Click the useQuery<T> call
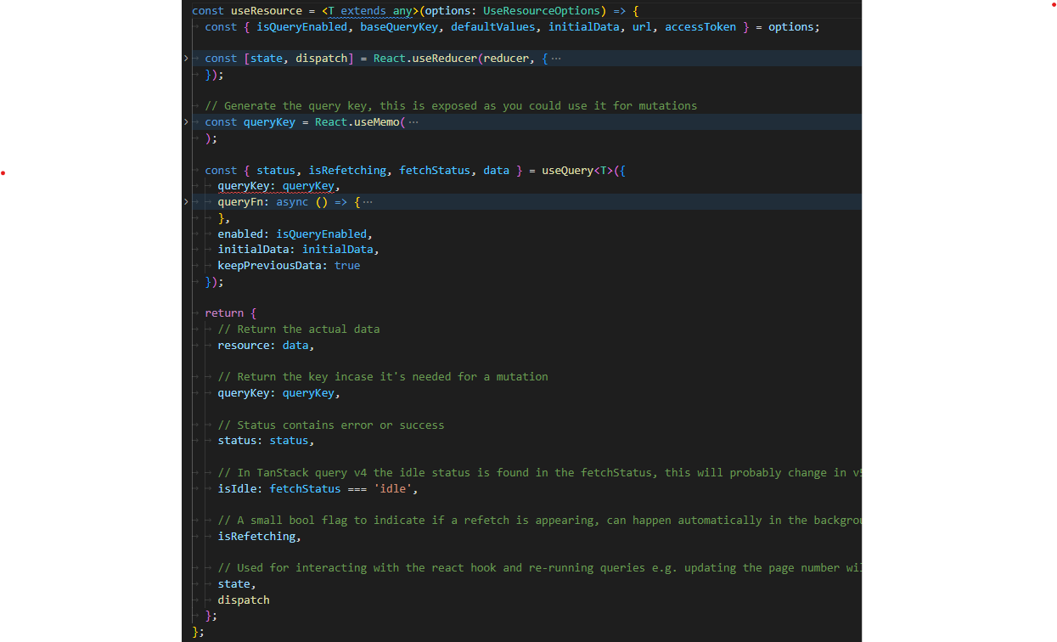The height and width of the screenshot is (642, 1057). click(x=577, y=171)
